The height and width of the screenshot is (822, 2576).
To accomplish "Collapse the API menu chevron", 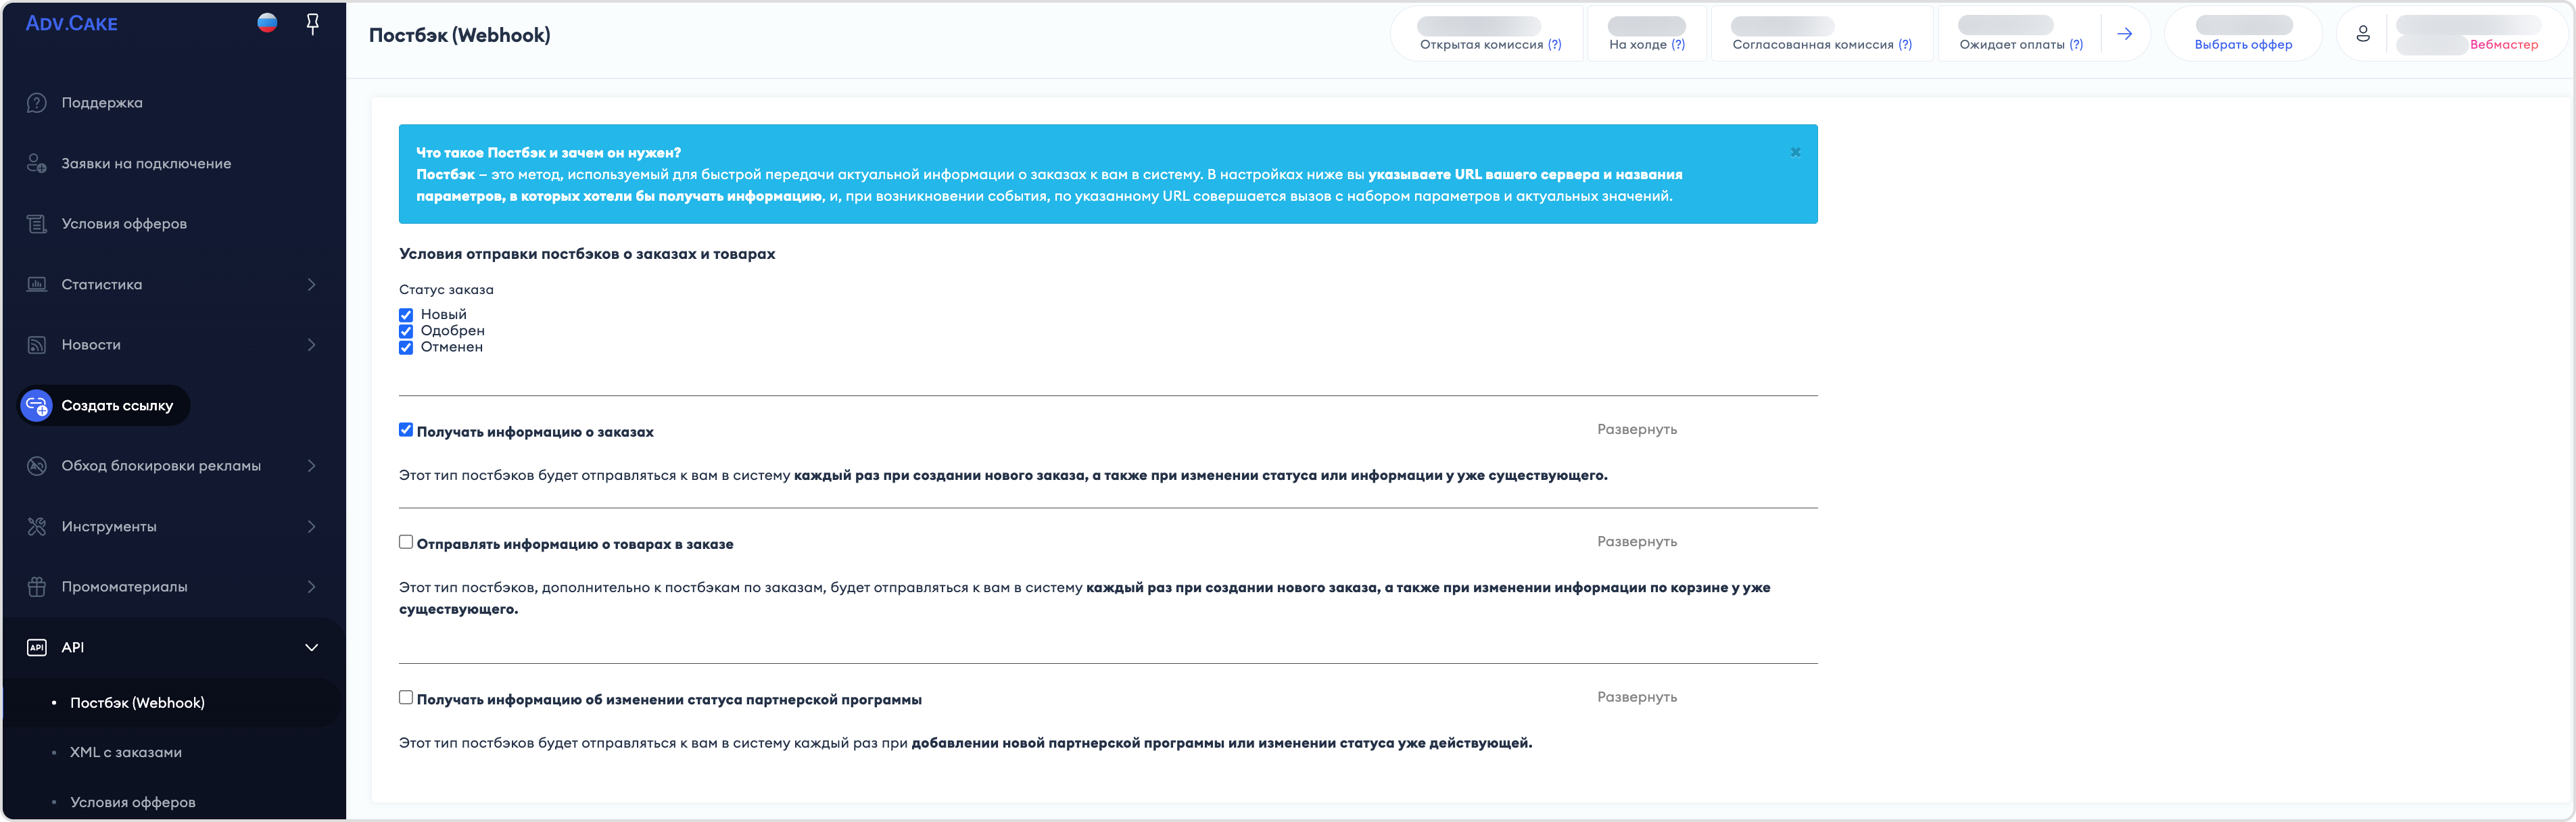I will (x=311, y=648).
